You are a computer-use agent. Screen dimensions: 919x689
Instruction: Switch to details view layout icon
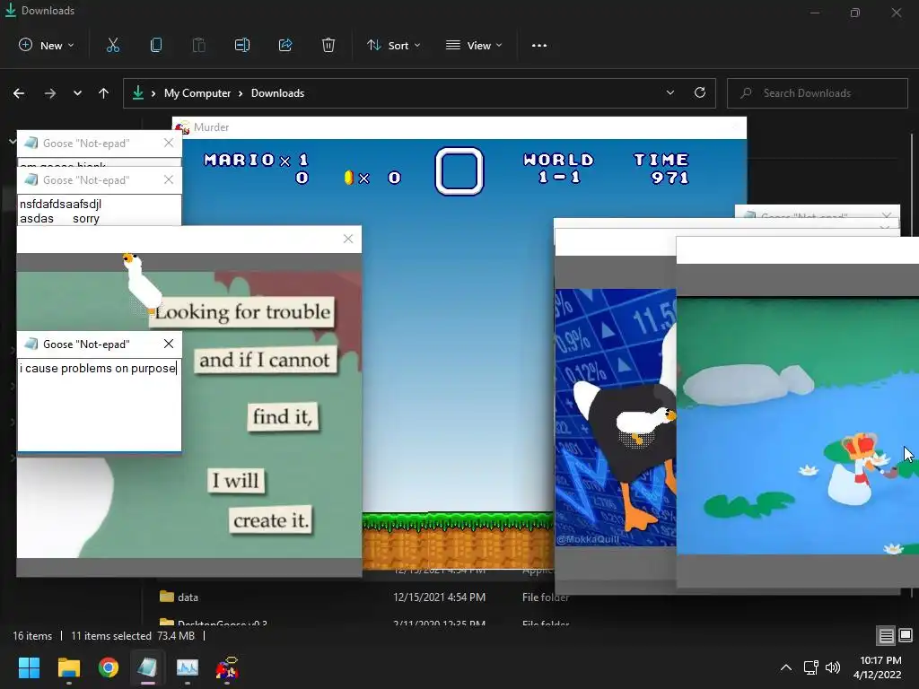(886, 635)
